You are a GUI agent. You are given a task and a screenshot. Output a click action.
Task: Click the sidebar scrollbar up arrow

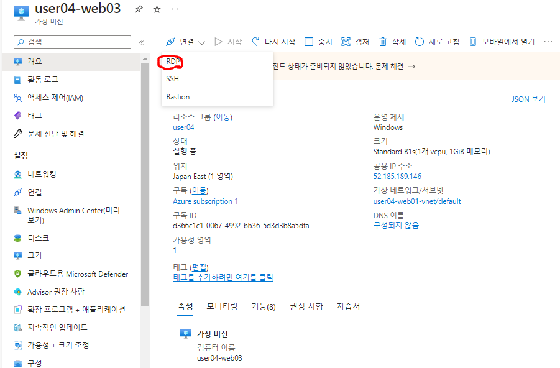145,58
